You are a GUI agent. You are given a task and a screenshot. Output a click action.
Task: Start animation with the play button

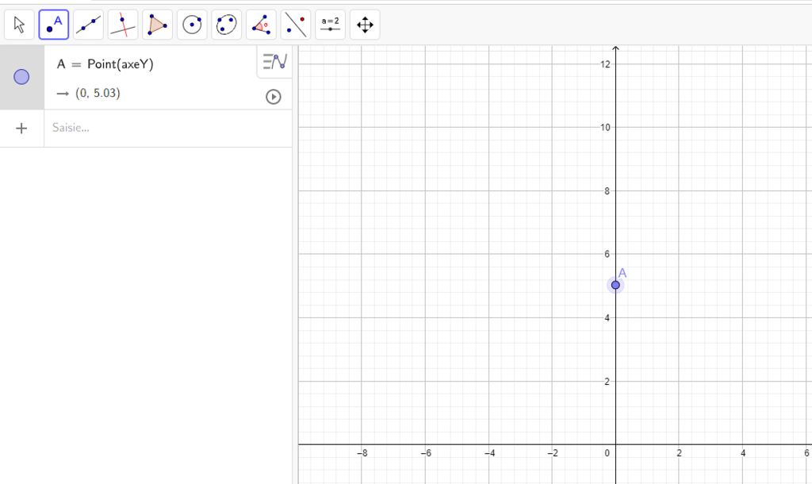coord(274,97)
